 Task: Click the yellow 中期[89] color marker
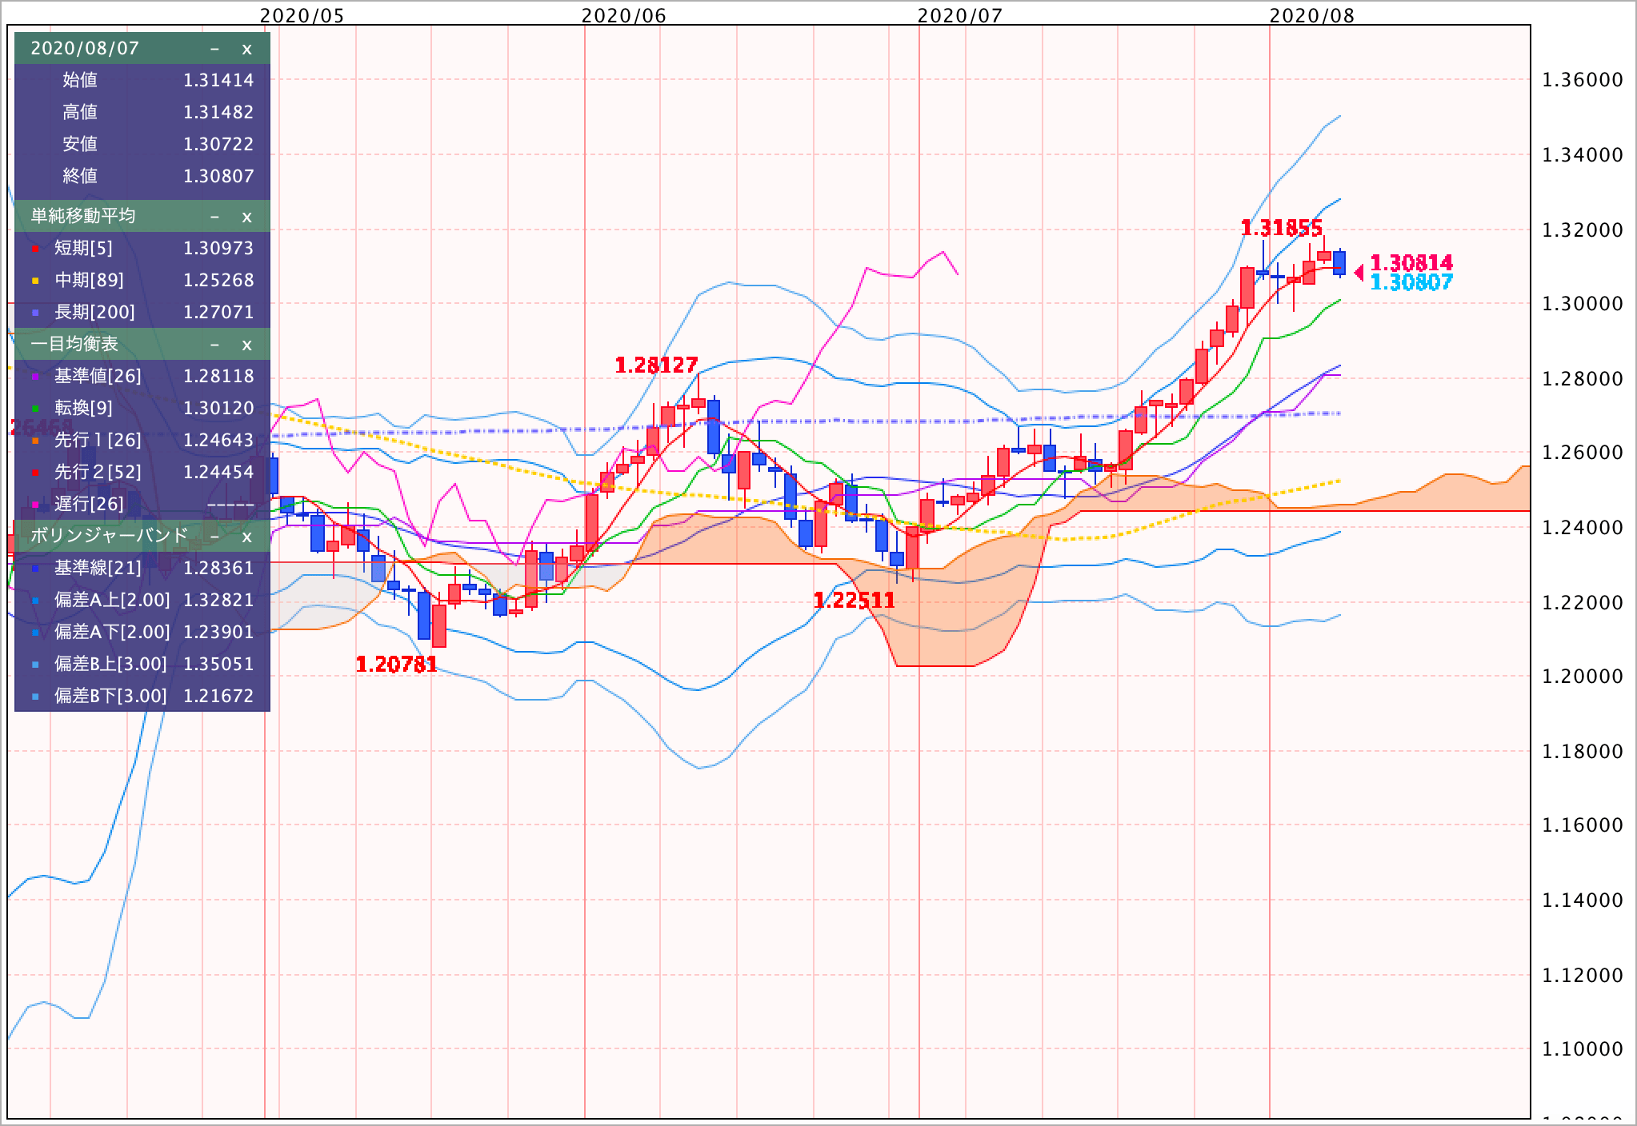(35, 281)
